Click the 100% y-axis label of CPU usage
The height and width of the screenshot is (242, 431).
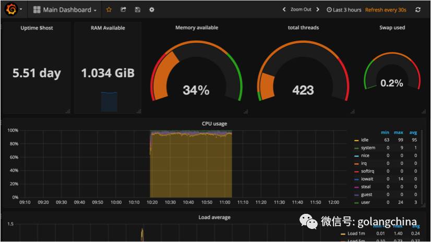click(x=13, y=130)
